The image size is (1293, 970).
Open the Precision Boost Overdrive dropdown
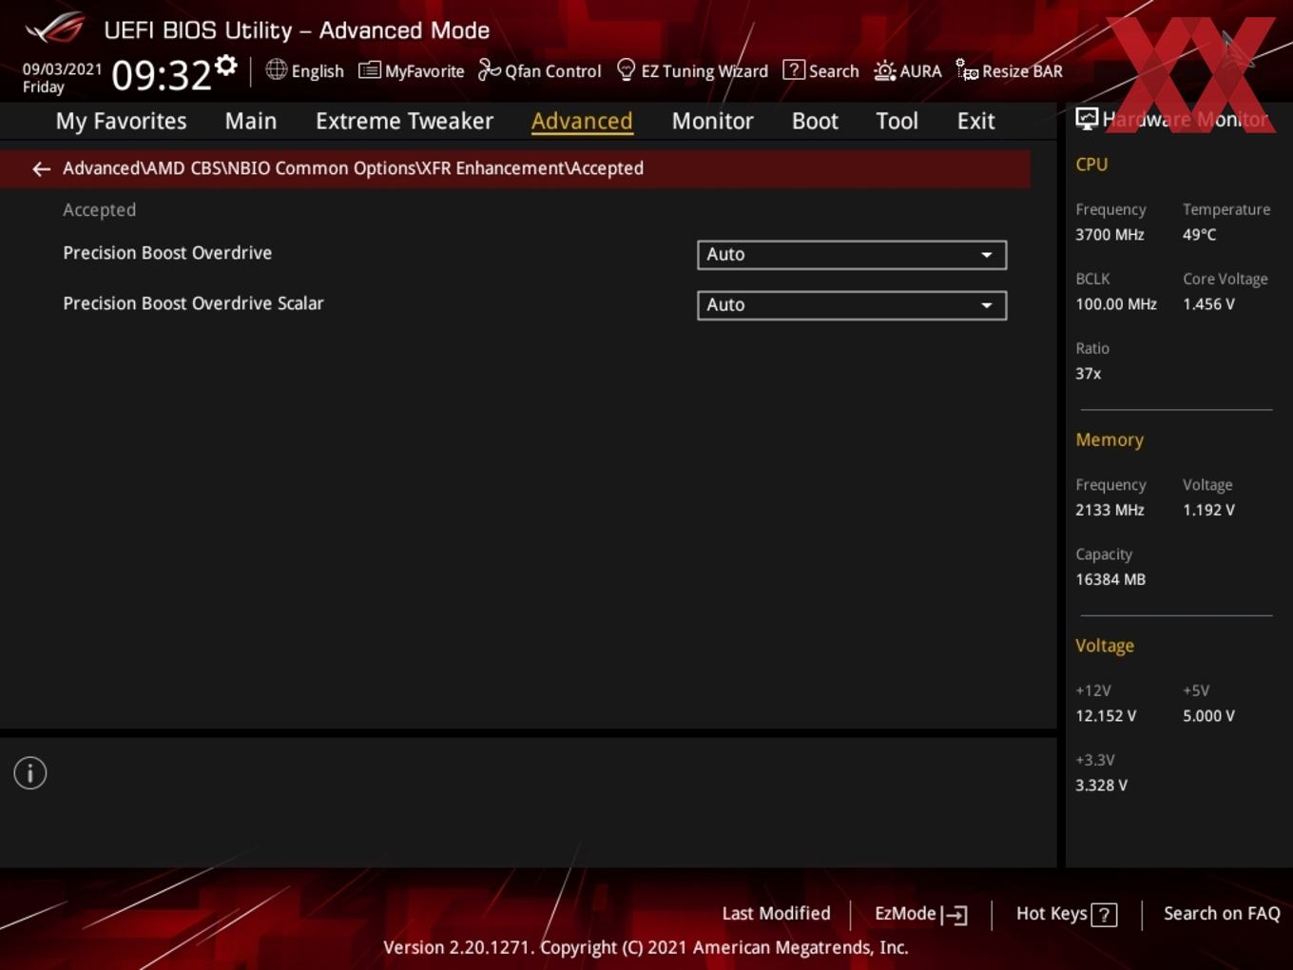pos(852,255)
